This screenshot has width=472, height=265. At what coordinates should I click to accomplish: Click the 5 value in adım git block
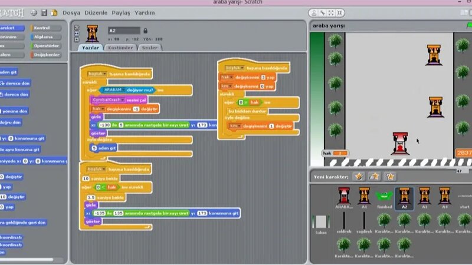point(94,148)
